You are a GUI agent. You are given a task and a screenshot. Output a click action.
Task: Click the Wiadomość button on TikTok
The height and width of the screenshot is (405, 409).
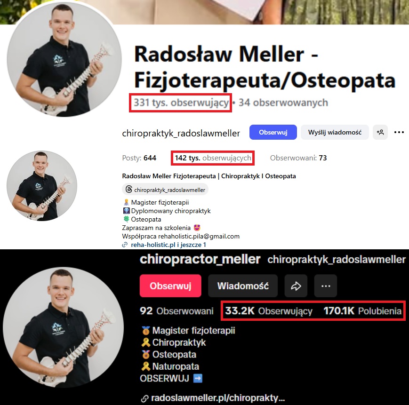coord(243,286)
